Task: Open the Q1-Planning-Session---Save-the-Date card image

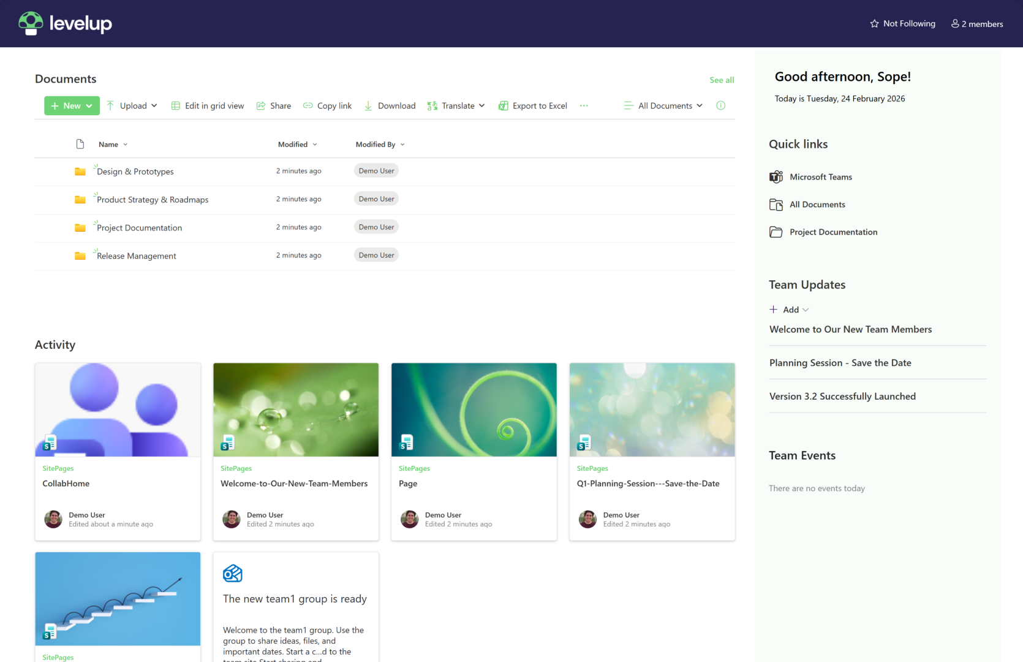Action: click(652, 409)
